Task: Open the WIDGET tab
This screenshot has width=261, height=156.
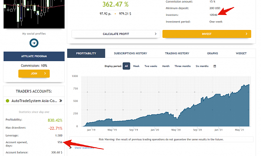Action: [x=241, y=53]
